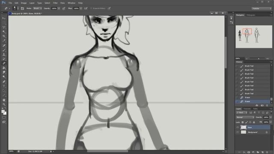This screenshot has width=274, height=154.
Task: Create a new layer
Action: [262, 152]
